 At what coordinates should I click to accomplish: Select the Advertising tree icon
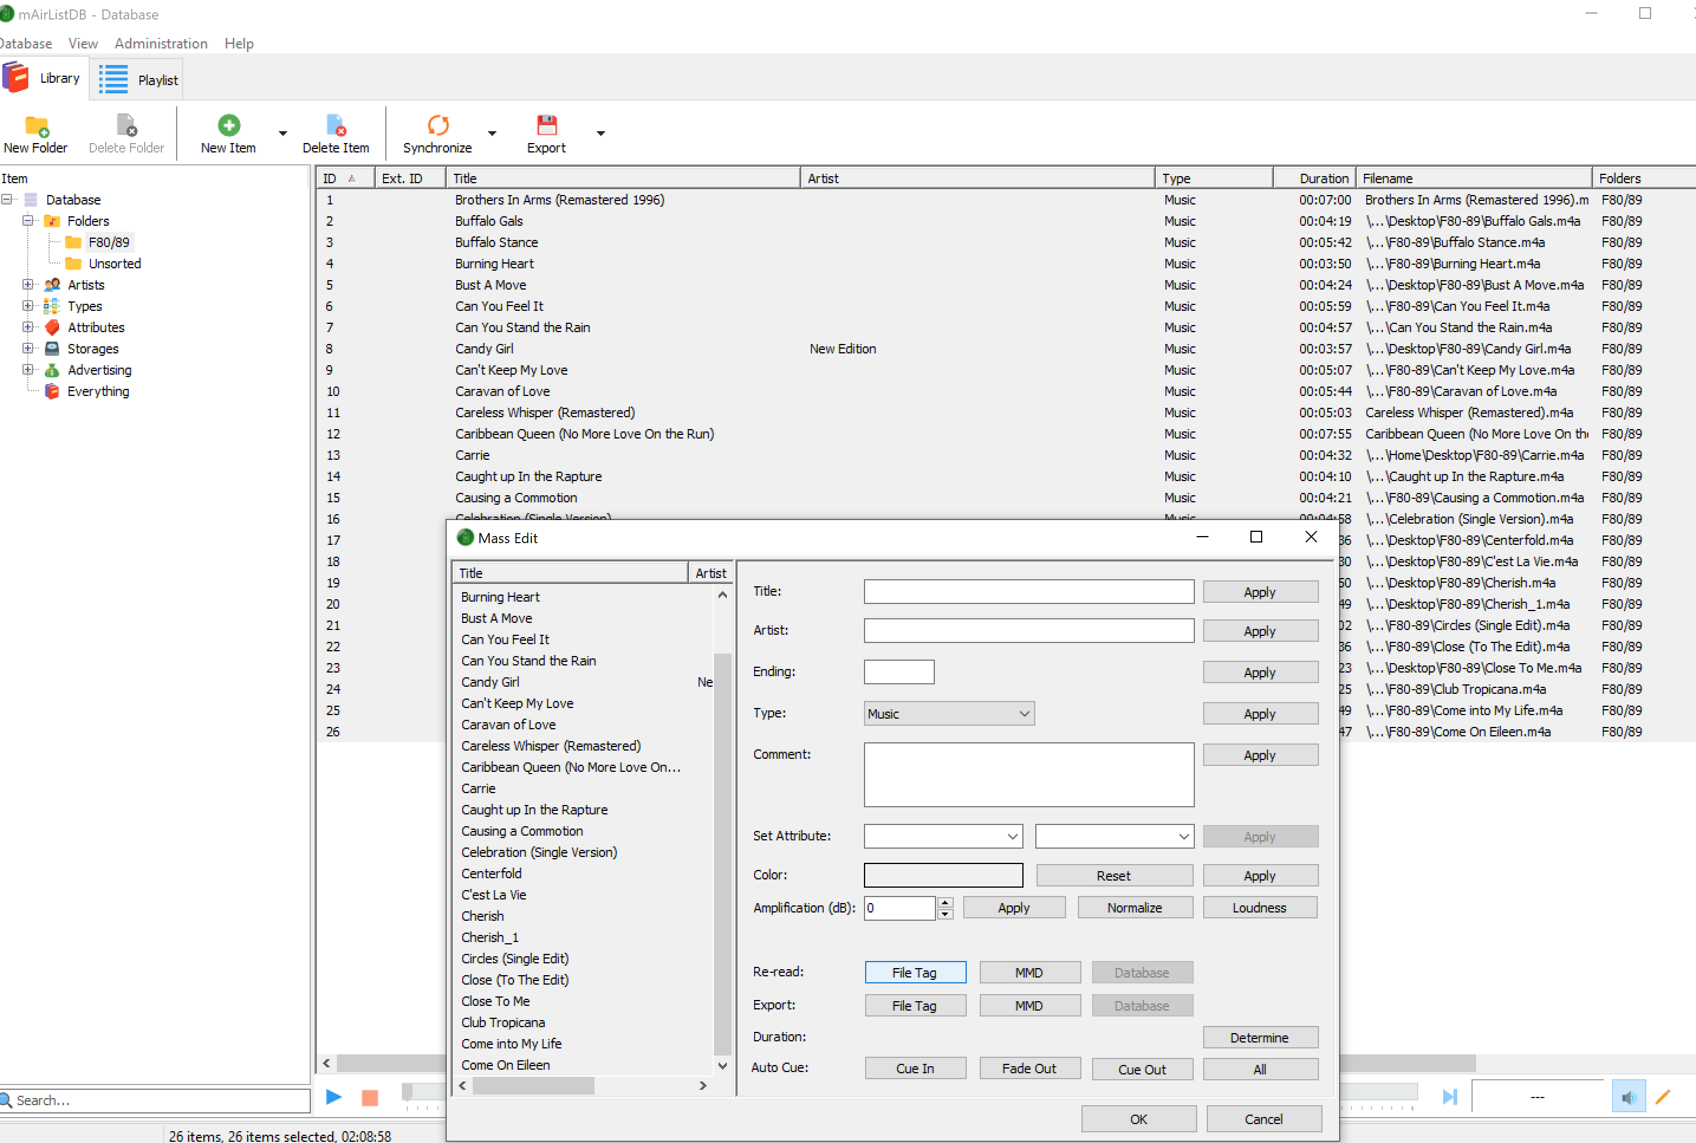[53, 371]
